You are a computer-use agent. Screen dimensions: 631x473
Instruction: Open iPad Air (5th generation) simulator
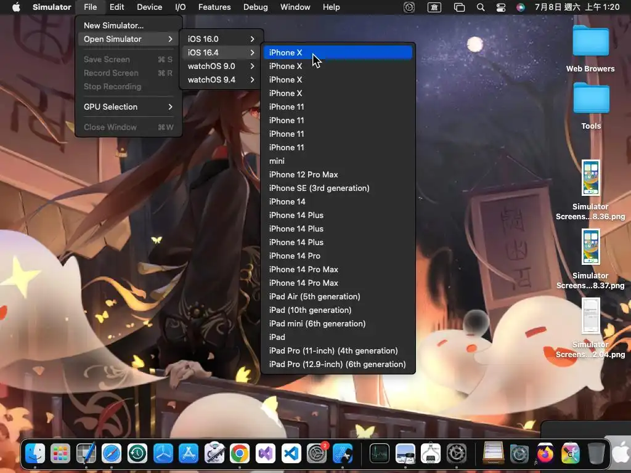338,296
